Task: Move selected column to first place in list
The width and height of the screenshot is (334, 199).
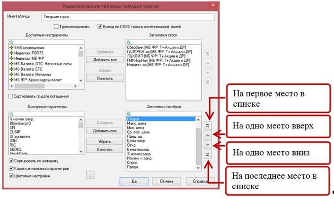Action: pos(207,126)
